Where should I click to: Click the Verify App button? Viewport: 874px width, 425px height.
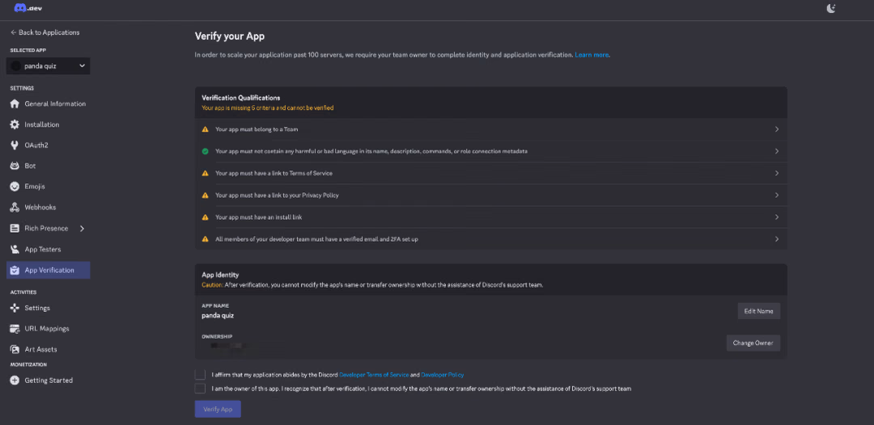[x=218, y=409]
